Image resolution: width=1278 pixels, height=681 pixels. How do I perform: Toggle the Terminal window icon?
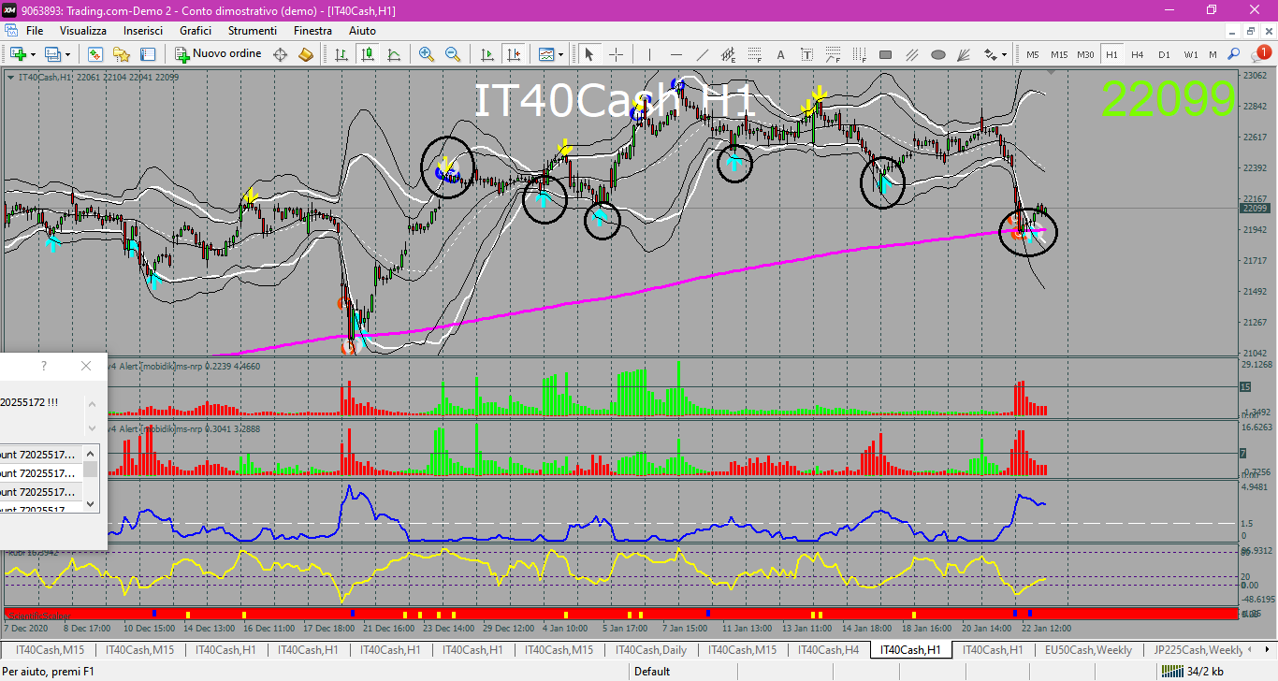[147, 54]
